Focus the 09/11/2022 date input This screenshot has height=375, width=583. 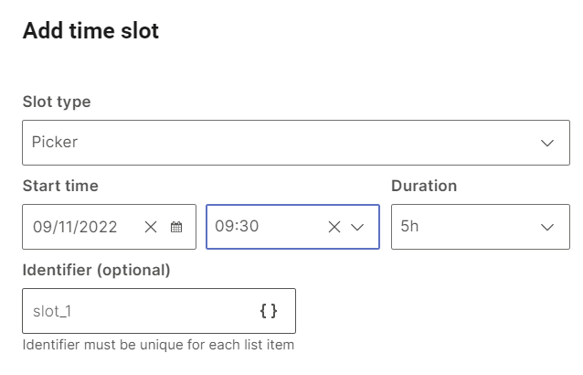[73, 227]
